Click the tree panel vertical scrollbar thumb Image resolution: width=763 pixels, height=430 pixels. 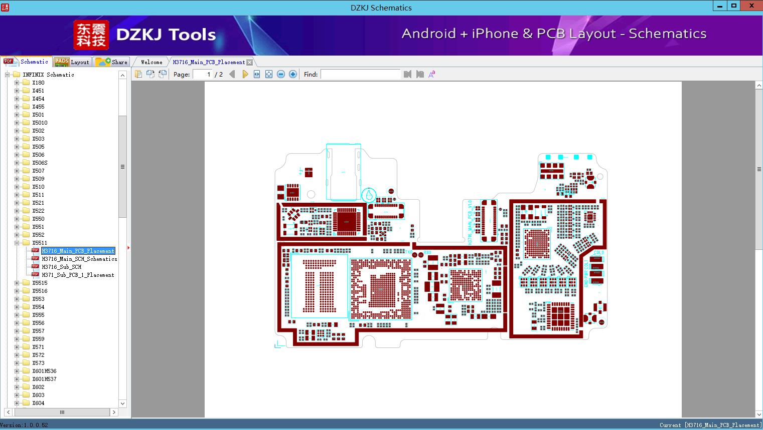click(122, 167)
